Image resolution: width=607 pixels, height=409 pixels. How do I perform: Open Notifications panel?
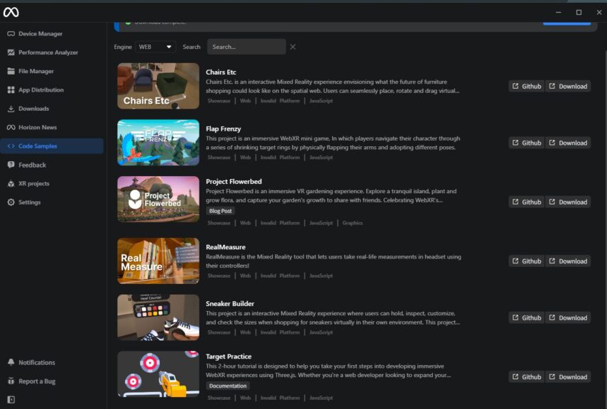click(x=52, y=363)
